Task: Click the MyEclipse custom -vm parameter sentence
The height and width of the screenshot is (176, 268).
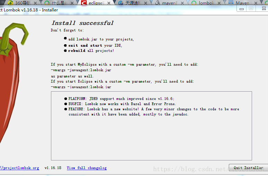Action: tap(124, 64)
